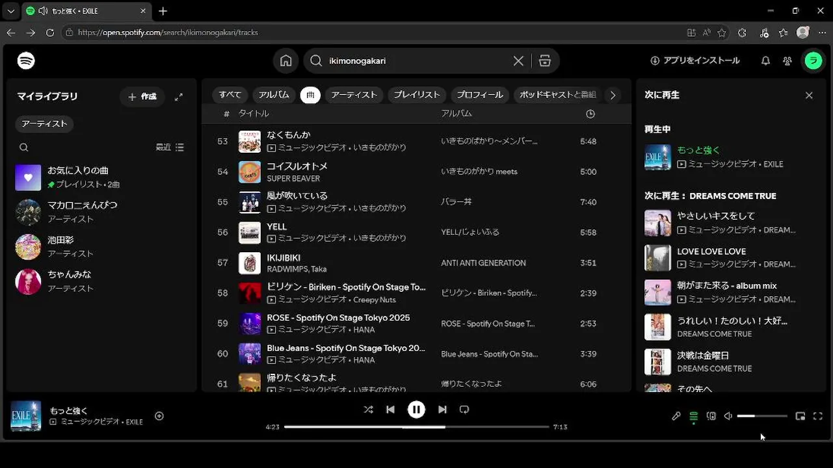Image resolution: width=833 pixels, height=468 pixels.
Task: Open the Browse icon beside search
Action: (x=545, y=60)
